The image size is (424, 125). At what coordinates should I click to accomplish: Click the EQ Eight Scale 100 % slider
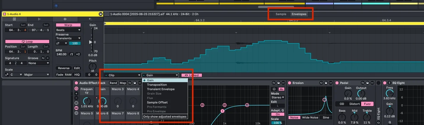click(x=278, y=123)
